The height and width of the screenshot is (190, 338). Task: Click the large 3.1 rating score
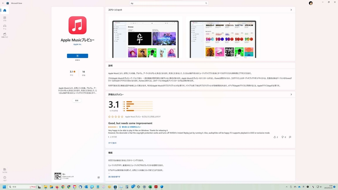tap(114, 104)
